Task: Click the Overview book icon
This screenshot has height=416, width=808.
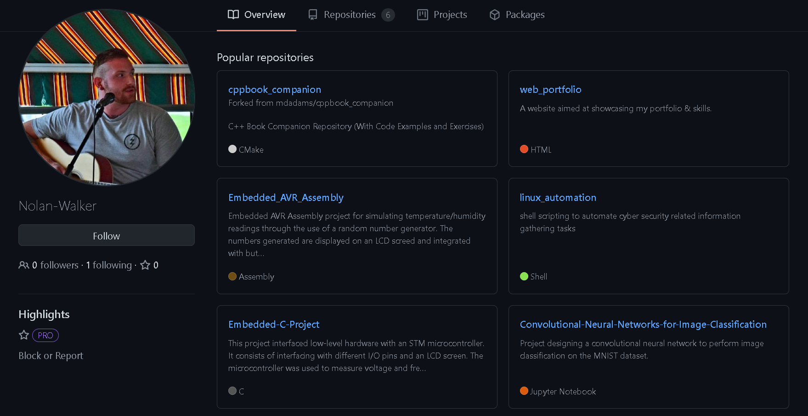Action: click(233, 15)
